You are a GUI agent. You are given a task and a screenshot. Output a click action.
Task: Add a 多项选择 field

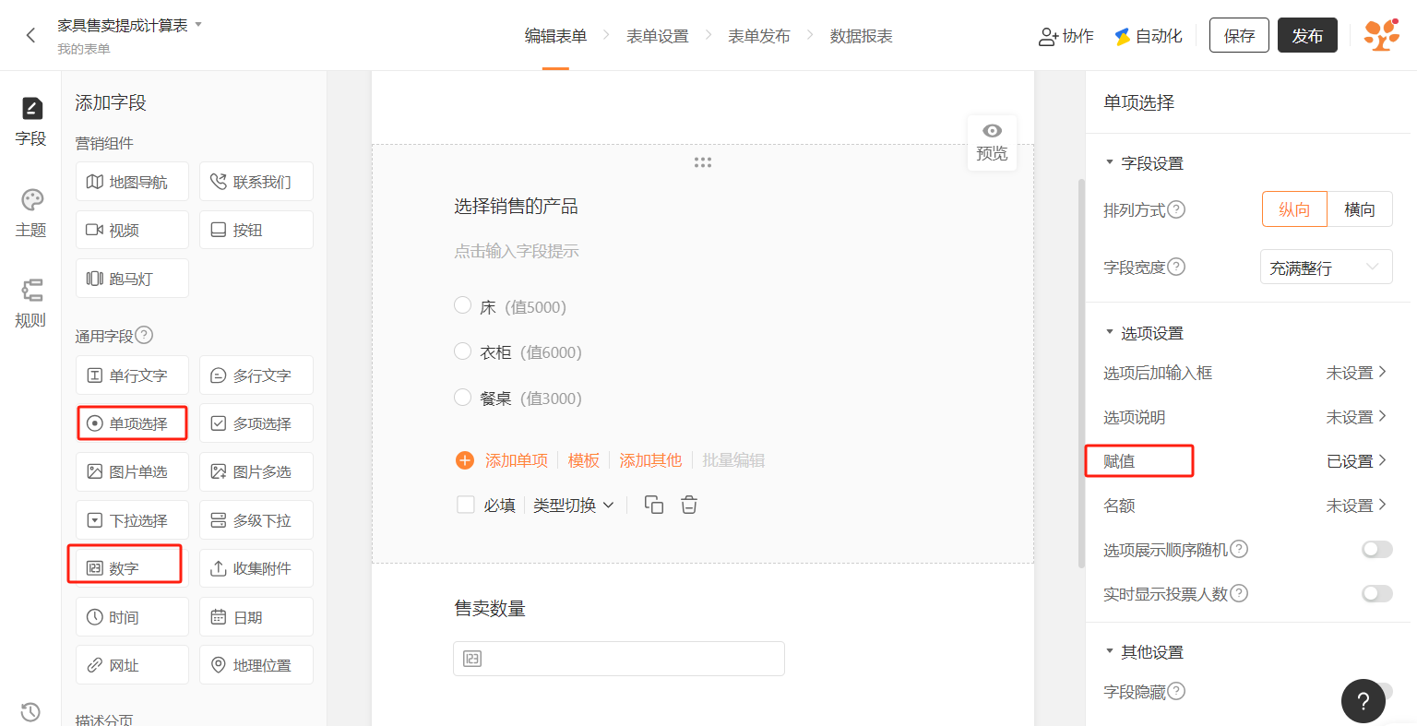256,423
